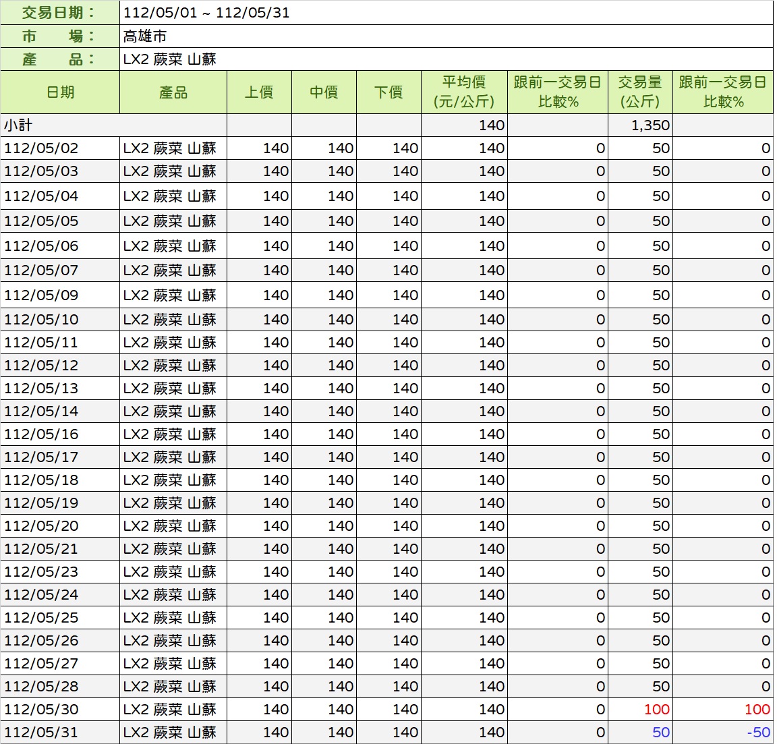Image resolution: width=777 pixels, height=744 pixels.
Task: Click the market value 高雄市
Action: tap(145, 36)
